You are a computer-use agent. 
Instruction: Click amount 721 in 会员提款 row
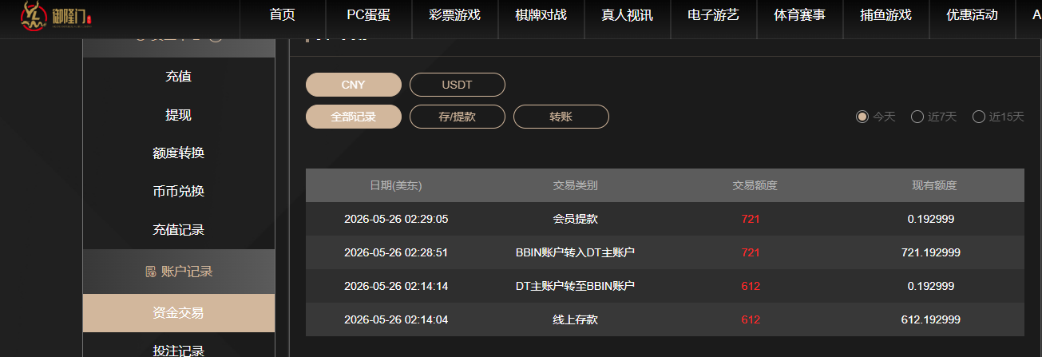751,219
